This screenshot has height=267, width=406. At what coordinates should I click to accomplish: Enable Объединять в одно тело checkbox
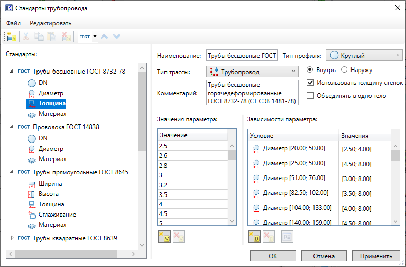tap(310, 95)
